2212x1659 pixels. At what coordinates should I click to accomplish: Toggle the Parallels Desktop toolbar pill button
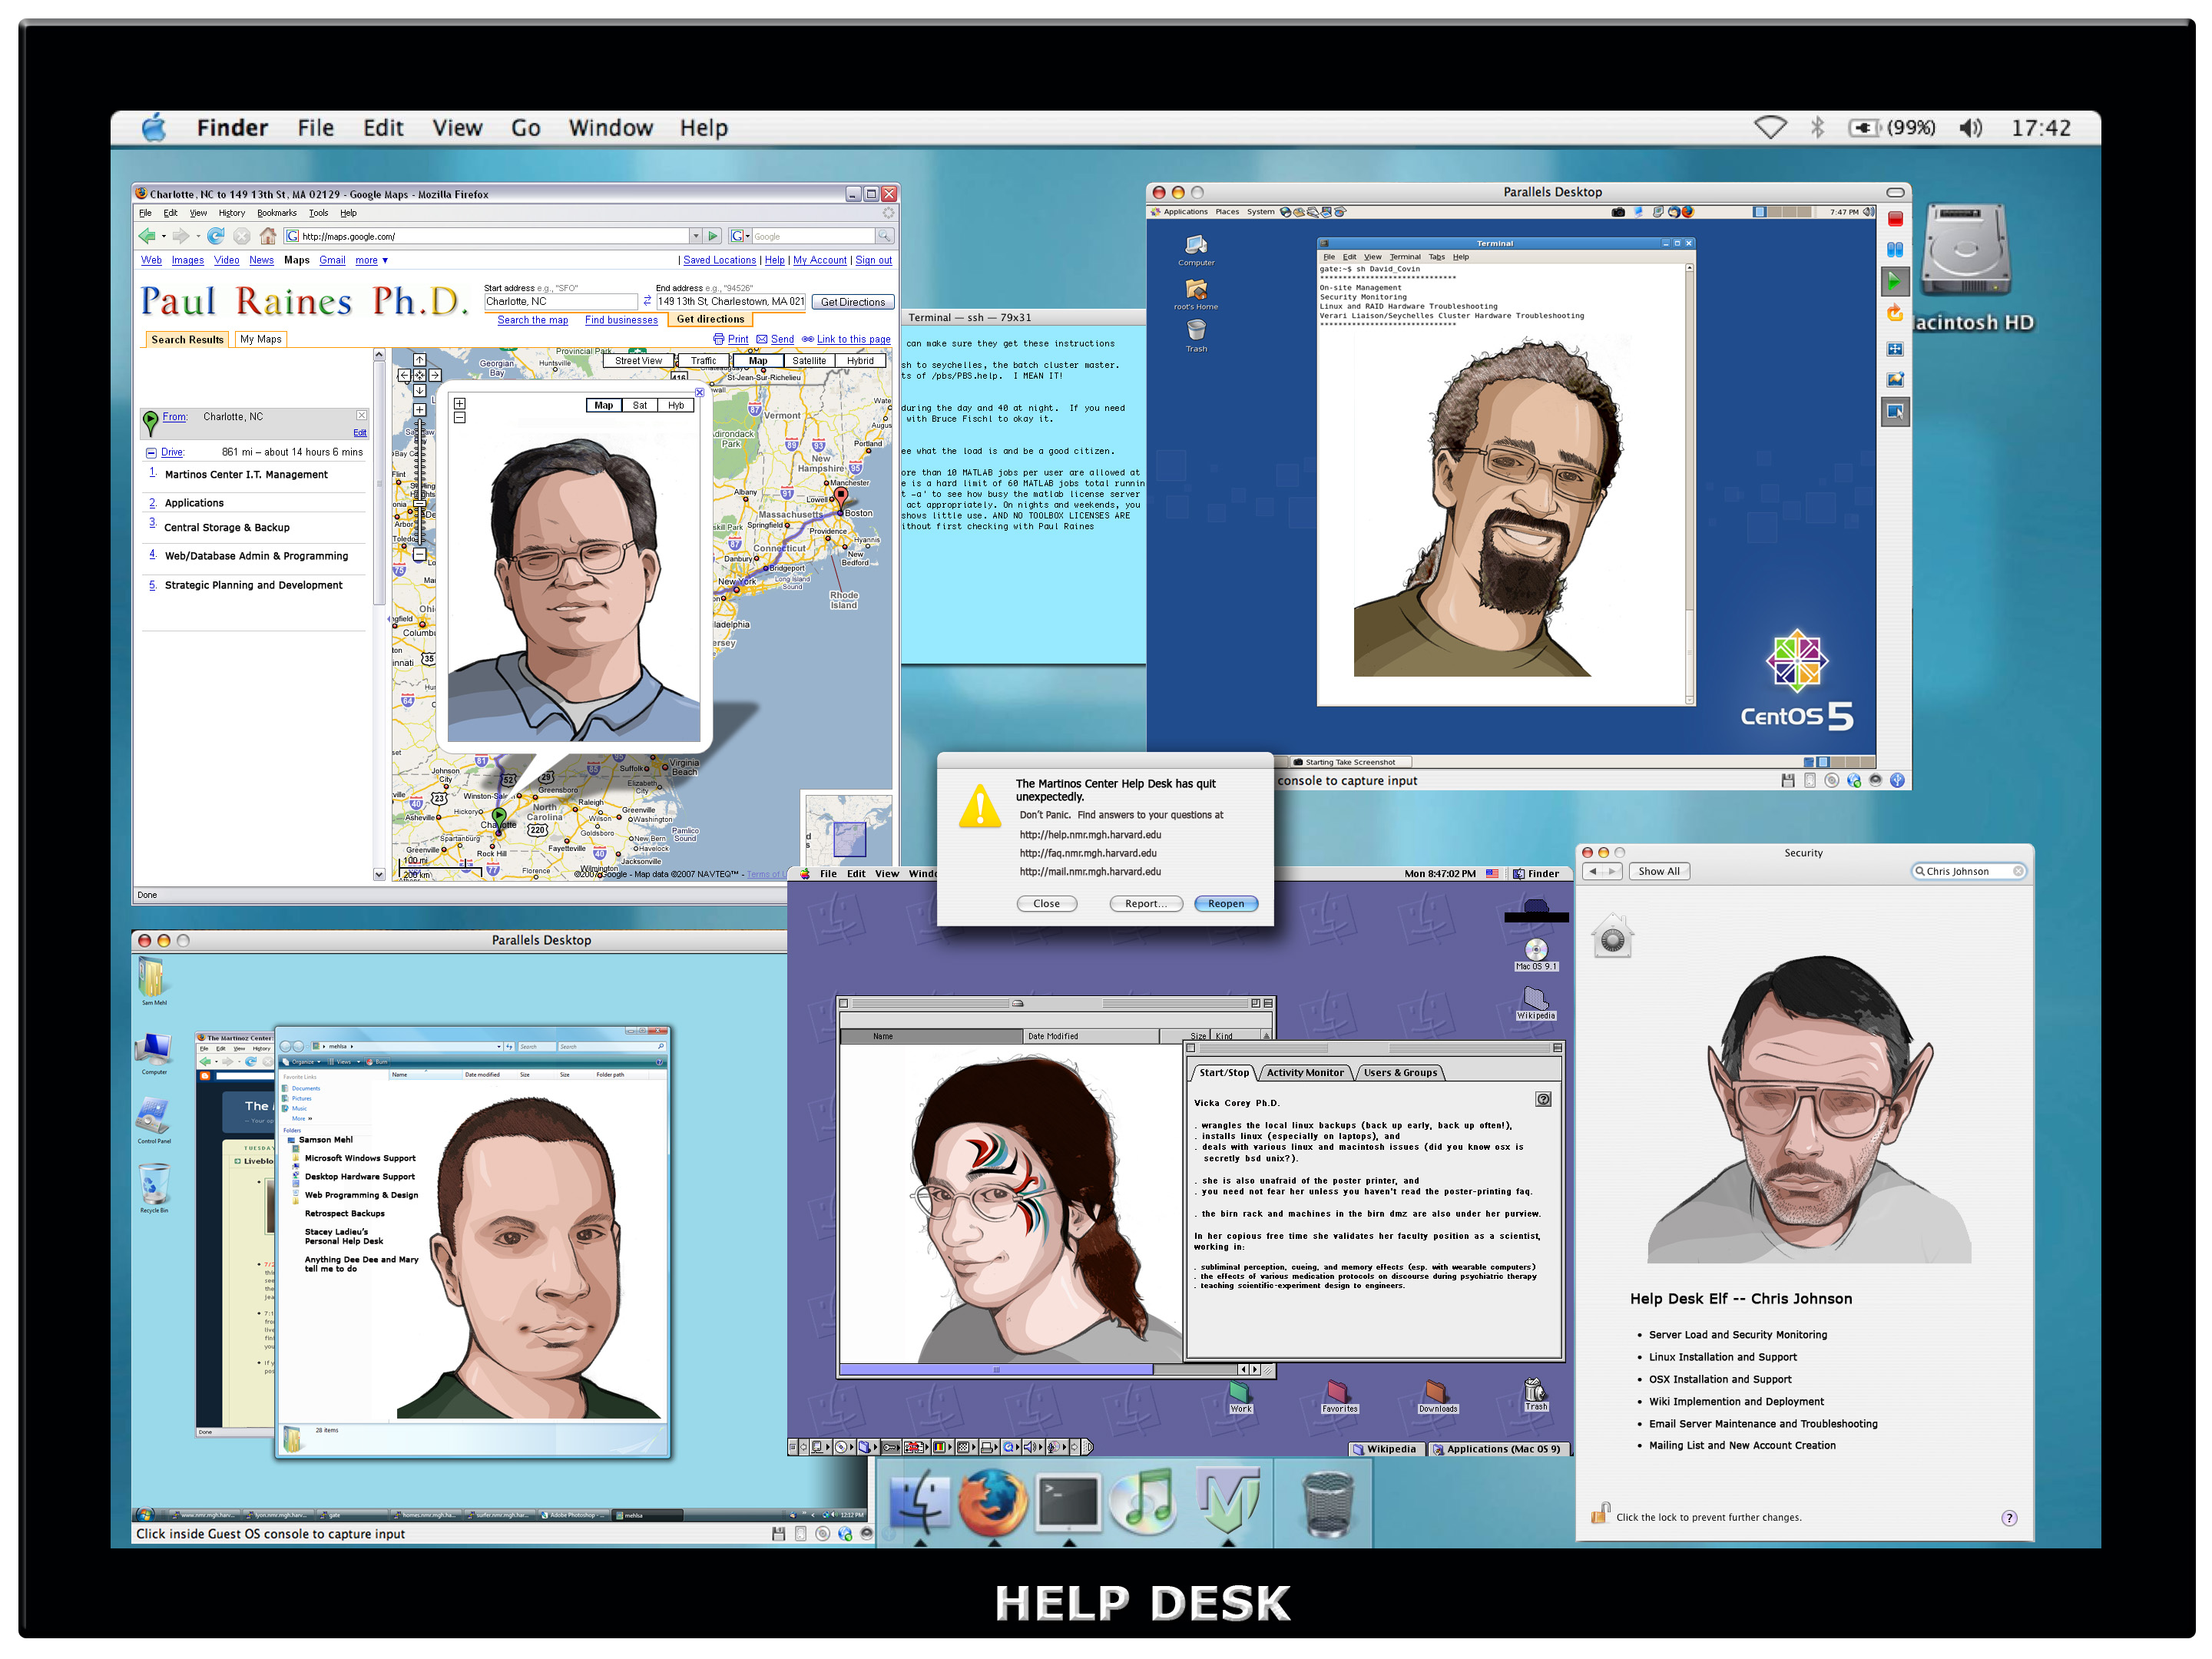[1895, 192]
